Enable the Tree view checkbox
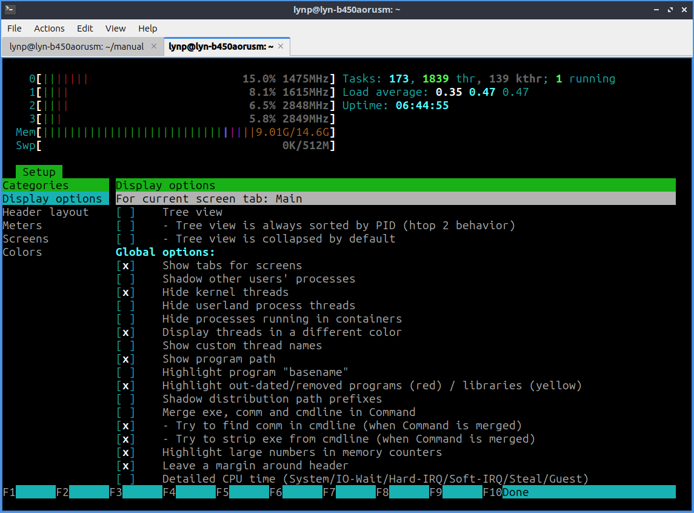This screenshot has height=513, width=694. 125,212
